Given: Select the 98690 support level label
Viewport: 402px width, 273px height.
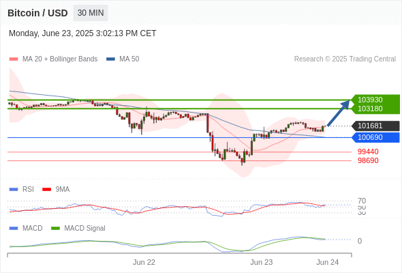Looking at the screenshot, I should click(x=368, y=160).
